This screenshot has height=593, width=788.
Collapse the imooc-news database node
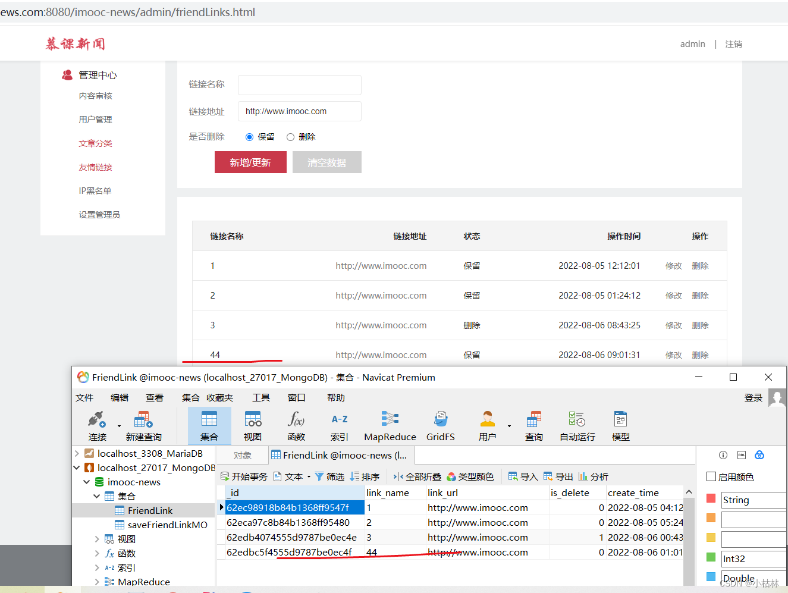coord(87,482)
